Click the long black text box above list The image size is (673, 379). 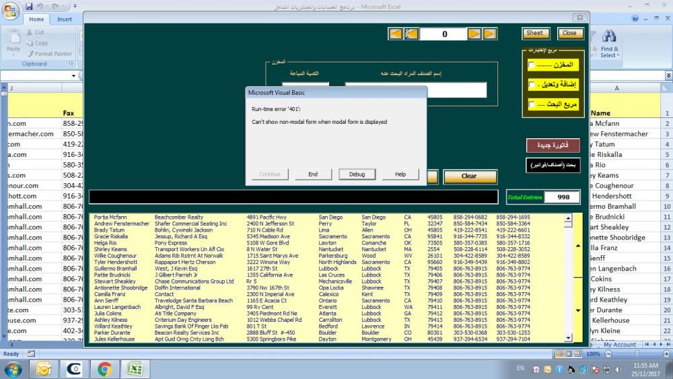pyautogui.click(x=293, y=197)
